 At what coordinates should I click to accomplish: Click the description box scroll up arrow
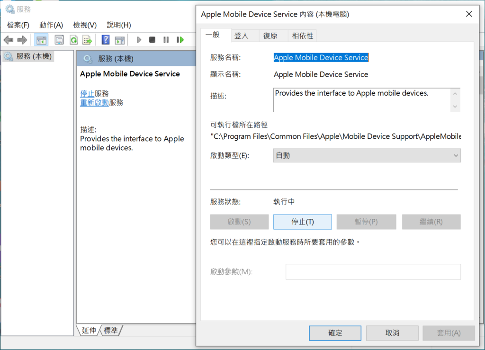[455, 94]
